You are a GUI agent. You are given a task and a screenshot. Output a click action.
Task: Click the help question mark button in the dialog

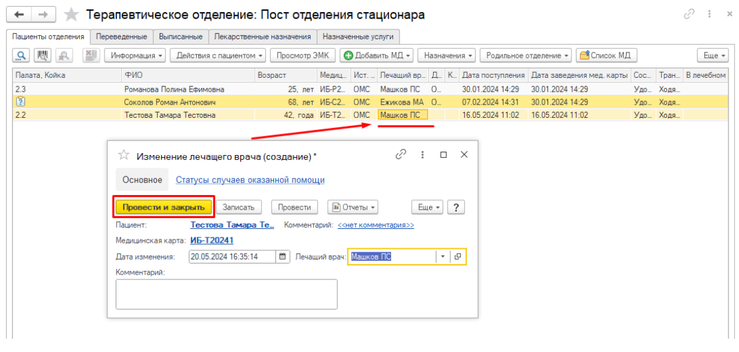pyautogui.click(x=456, y=208)
